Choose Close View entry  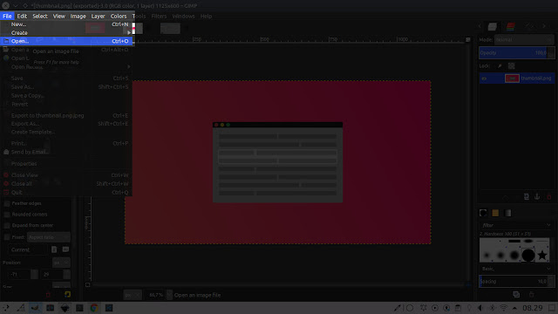[66, 175]
